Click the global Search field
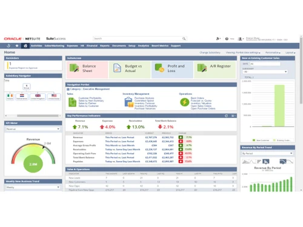 pos(140,39)
